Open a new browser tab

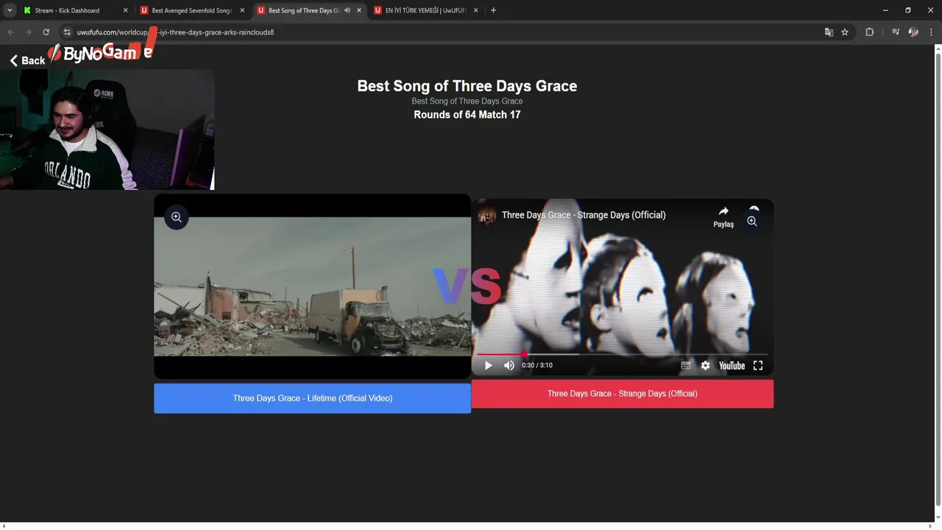pos(493,10)
